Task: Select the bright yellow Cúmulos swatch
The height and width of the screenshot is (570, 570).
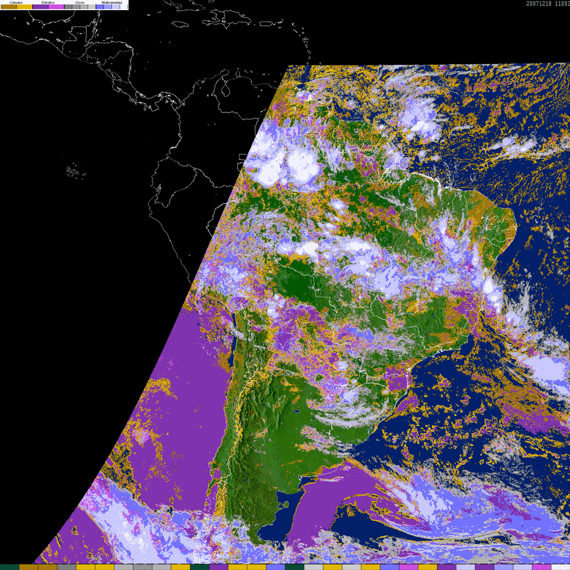Action: [x=25, y=6]
